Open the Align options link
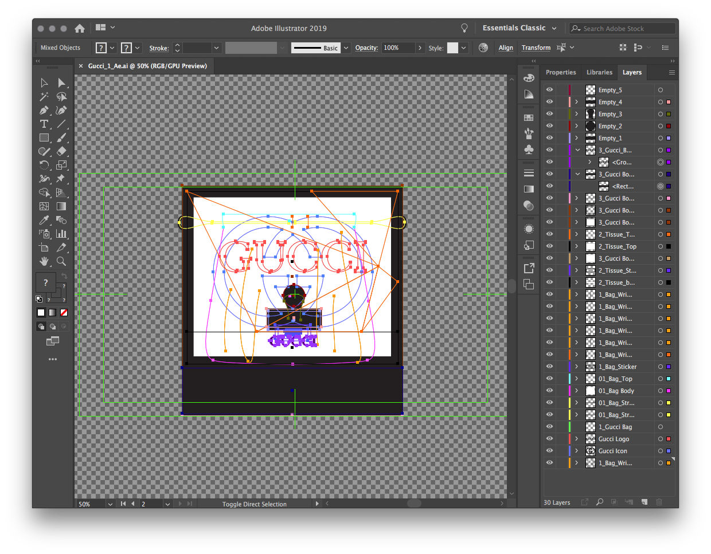The width and height of the screenshot is (711, 554). click(x=506, y=48)
